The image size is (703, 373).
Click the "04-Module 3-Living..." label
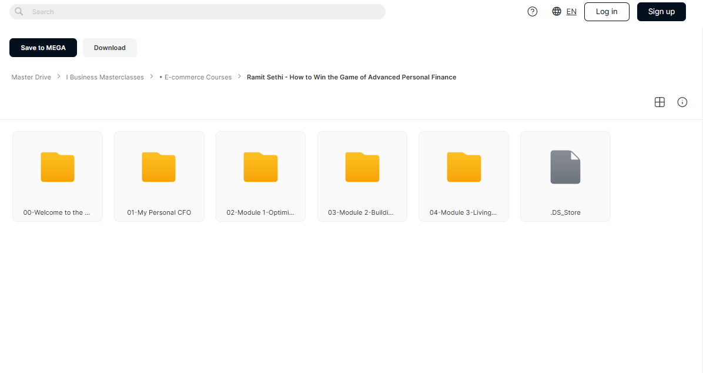(463, 213)
